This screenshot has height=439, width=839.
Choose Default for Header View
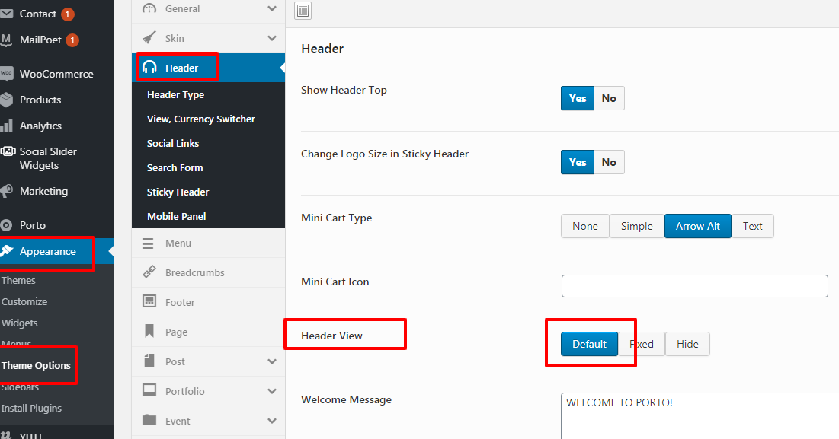(589, 344)
